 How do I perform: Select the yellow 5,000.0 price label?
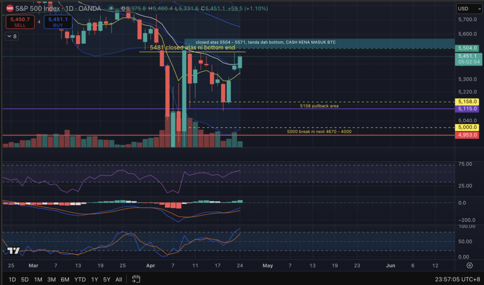[x=467, y=127]
